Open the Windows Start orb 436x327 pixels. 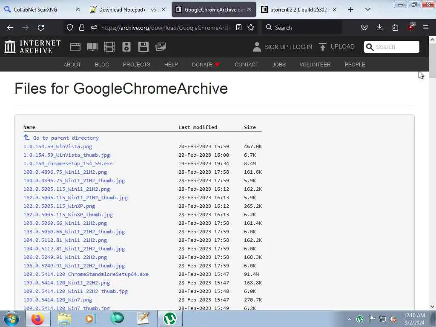pos(11,318)
